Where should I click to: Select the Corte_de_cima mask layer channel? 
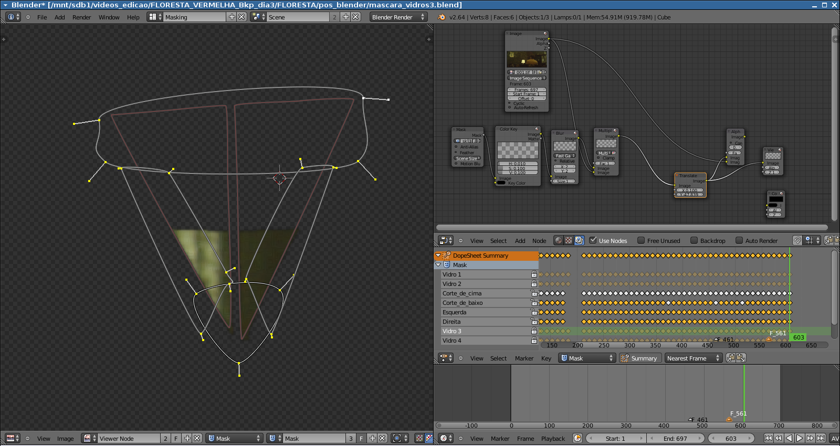coord(462,293)
